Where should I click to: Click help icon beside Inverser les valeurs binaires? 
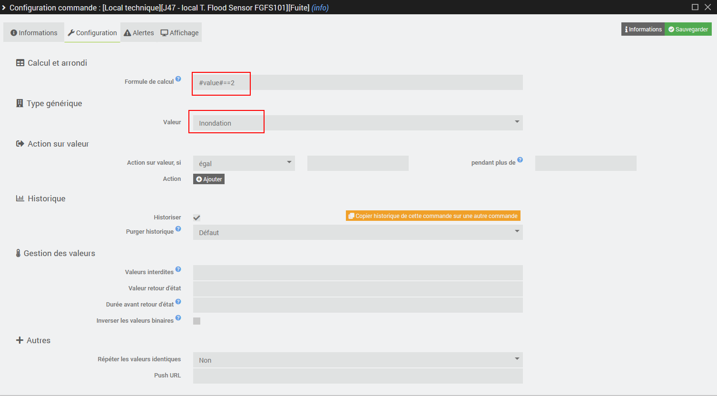click(x=178, y=318)
